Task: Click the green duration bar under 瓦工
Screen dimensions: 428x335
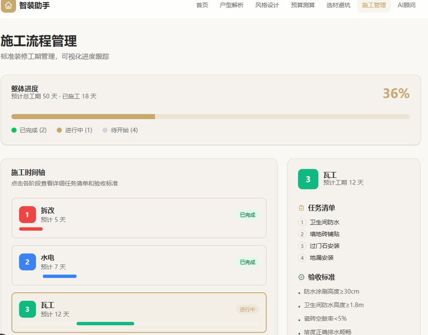Action: (105, 324)
